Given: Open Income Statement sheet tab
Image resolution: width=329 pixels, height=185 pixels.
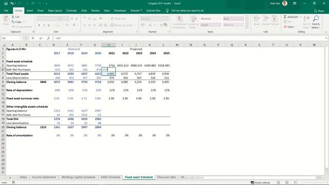Looking at the screenshot, I should 44,177.
